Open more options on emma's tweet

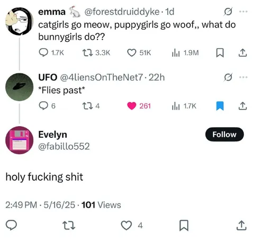pyautogui.click(x=243, y=12)
